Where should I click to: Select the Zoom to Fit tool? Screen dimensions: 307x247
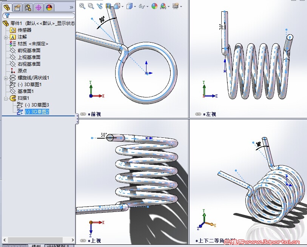81,6
